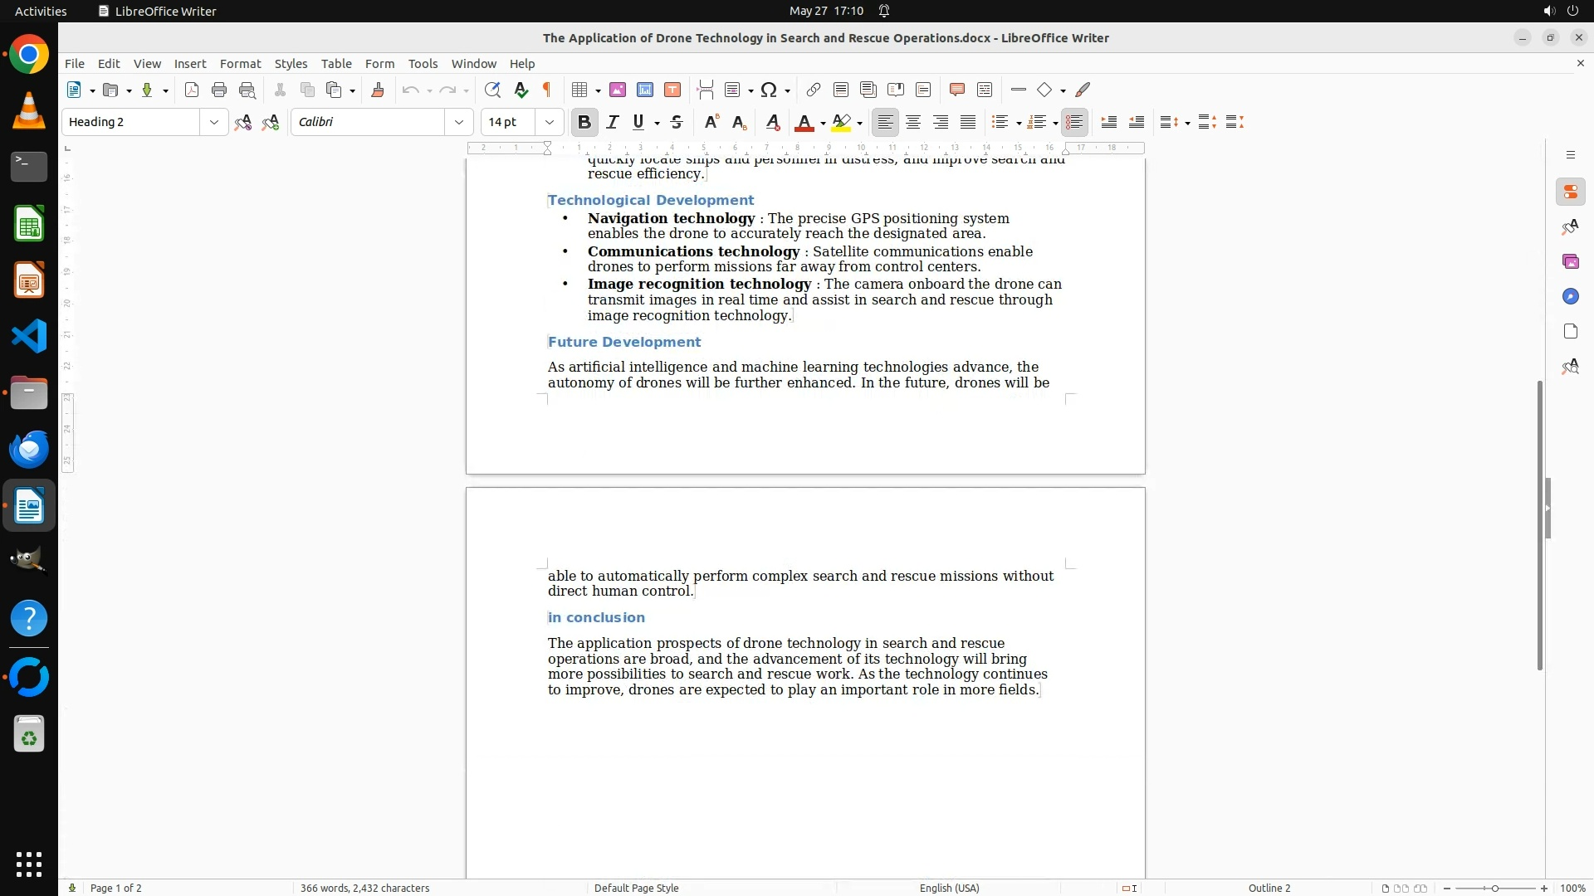Image resolution: width=1594 pixels, height=896 pixels.
Task: Open the Find & Replace tool
Action: (x=492, y=90)
